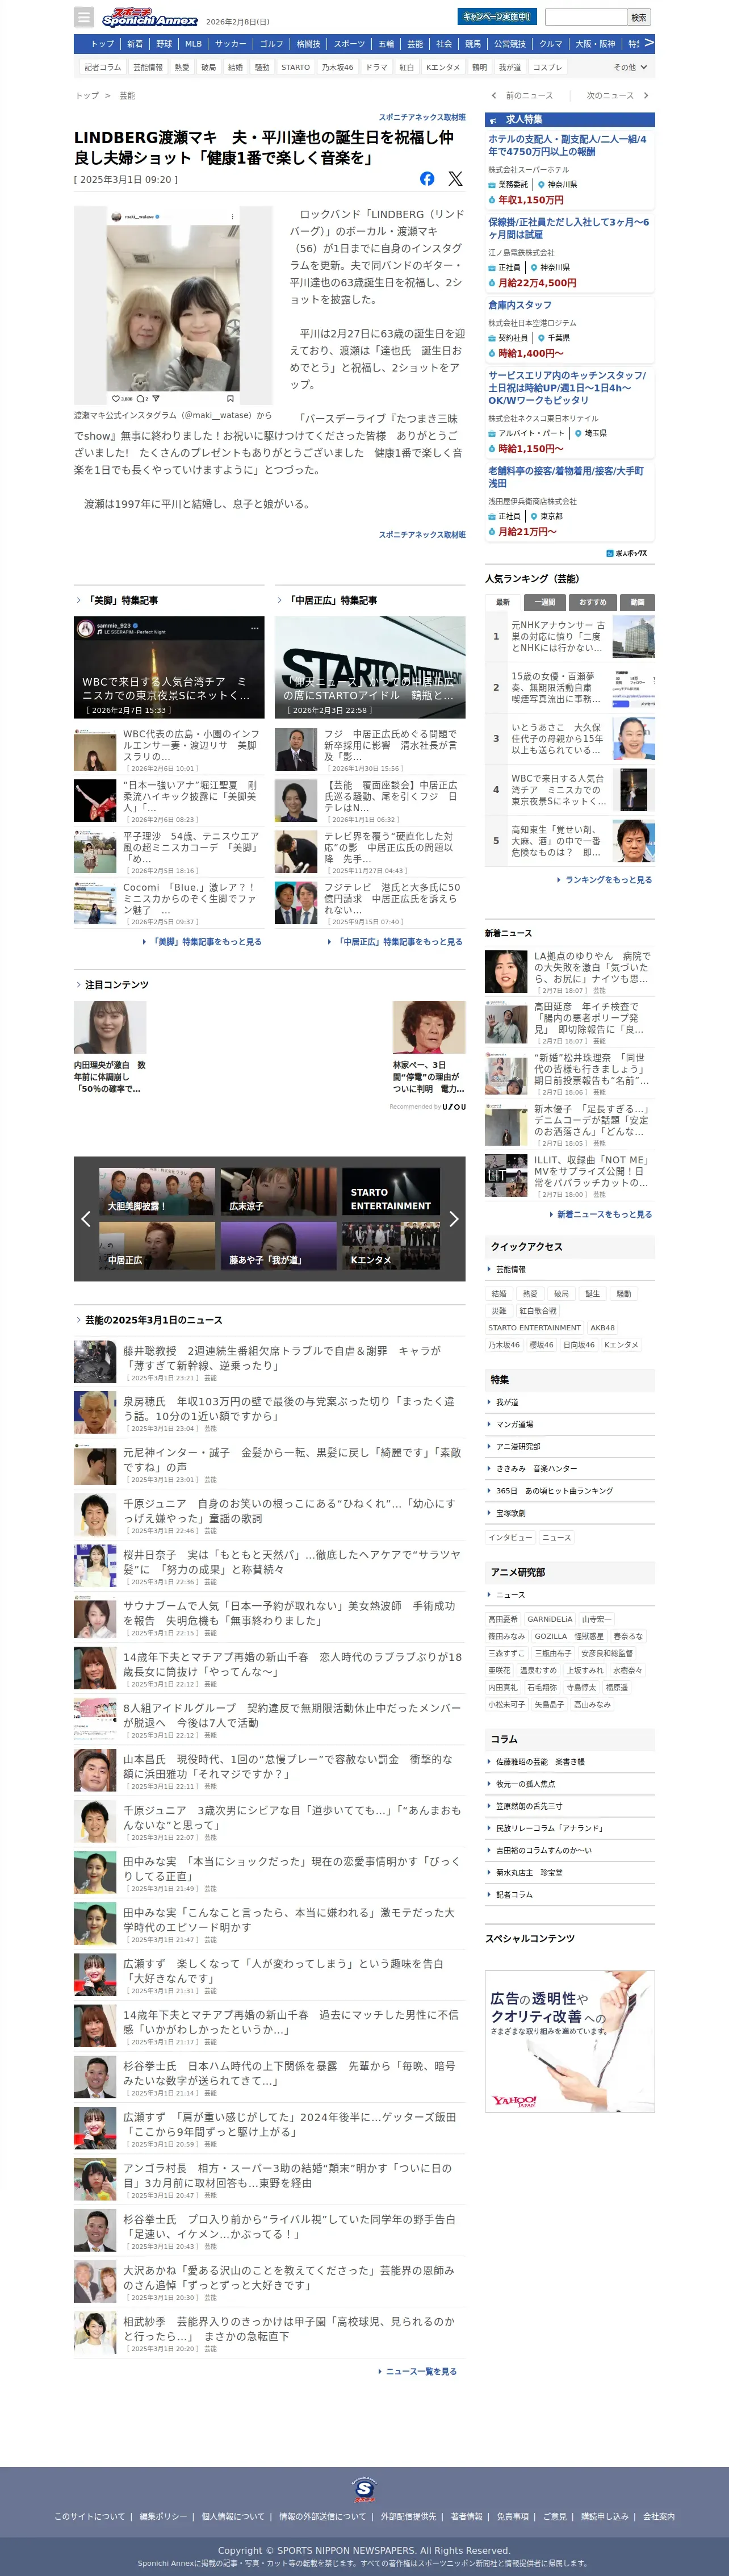The width and height of the screenshot is (729, 2576).
Task: Click the topic carousel's right arrow
Action: tap(453, 1218)
